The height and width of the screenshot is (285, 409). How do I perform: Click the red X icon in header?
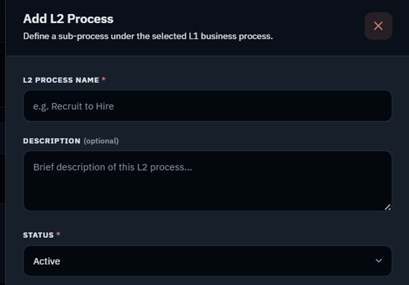pos(379,26)
